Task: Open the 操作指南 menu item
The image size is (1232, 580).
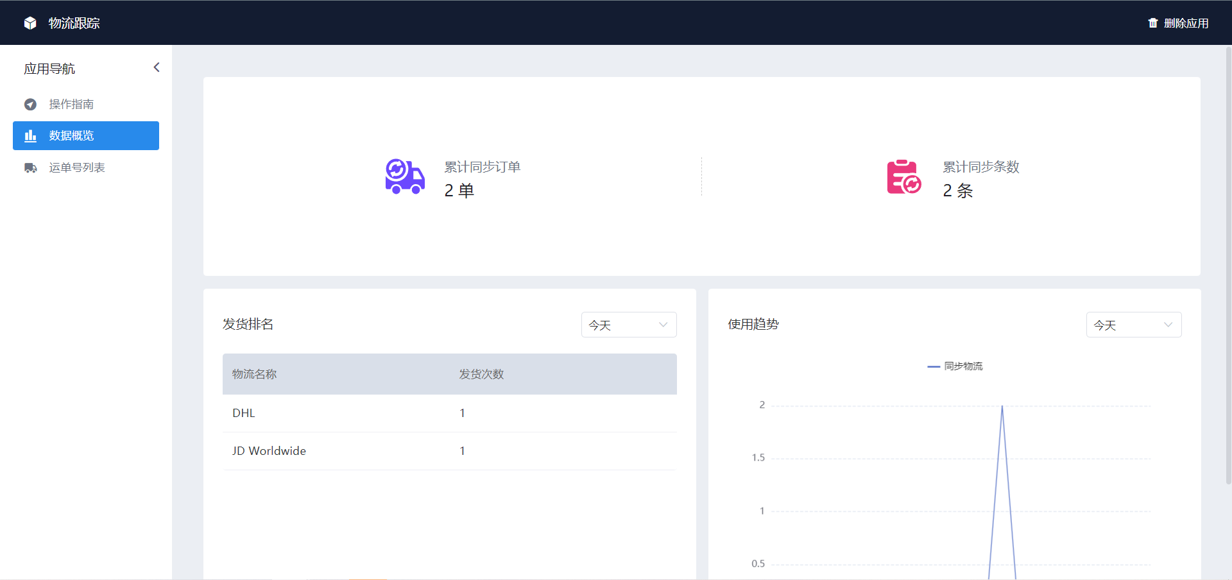Action: point(86,104)
